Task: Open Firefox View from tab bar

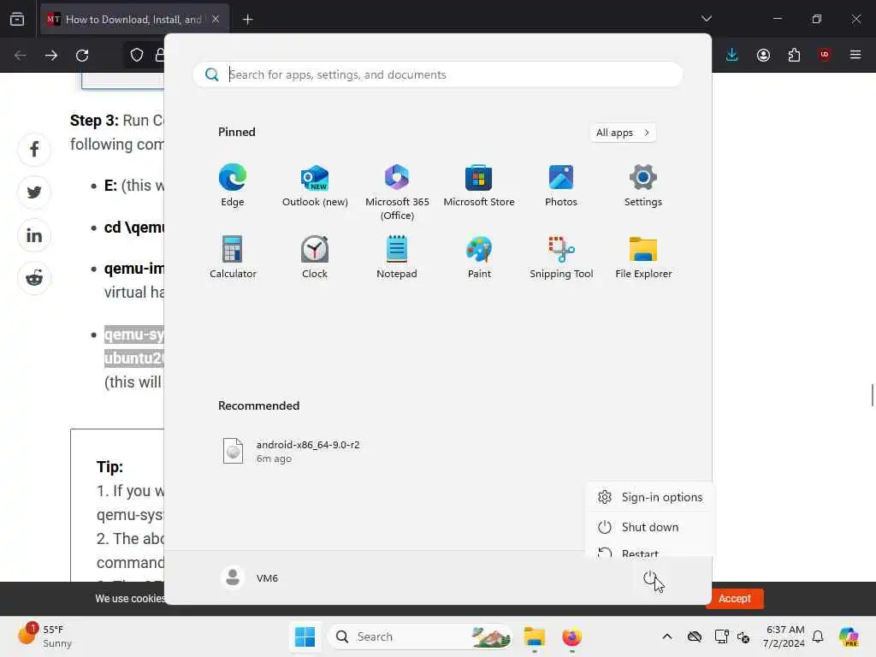Action: click(x=17, y=20)
